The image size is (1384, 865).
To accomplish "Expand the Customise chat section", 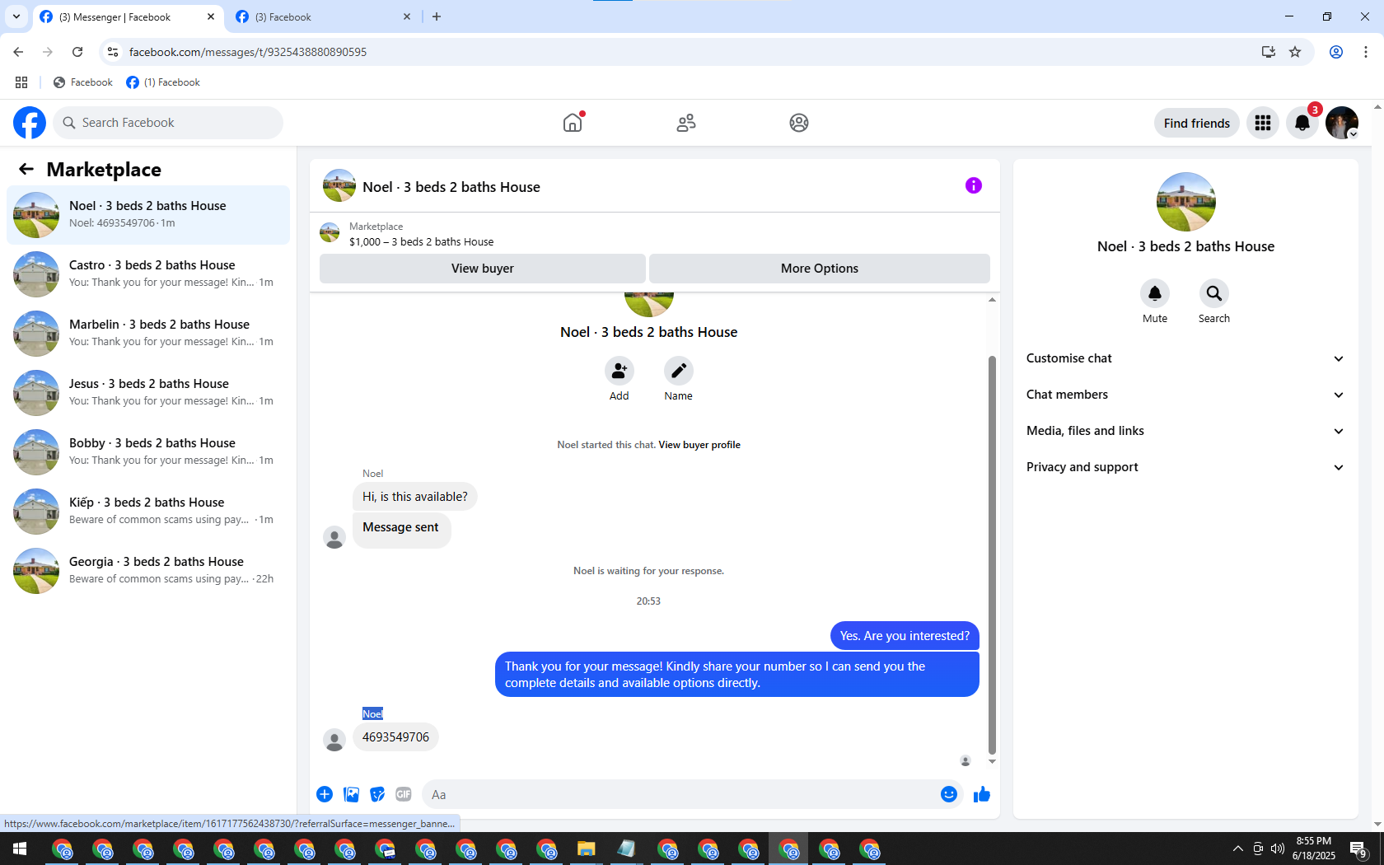I will [x=1185, y=358].
